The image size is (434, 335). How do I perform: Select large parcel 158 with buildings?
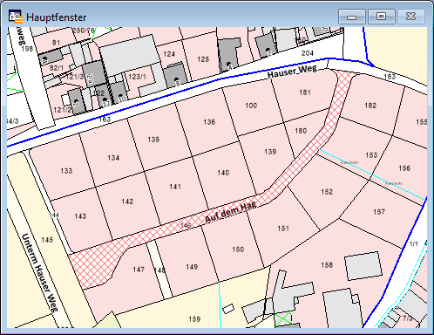point(327,265)
